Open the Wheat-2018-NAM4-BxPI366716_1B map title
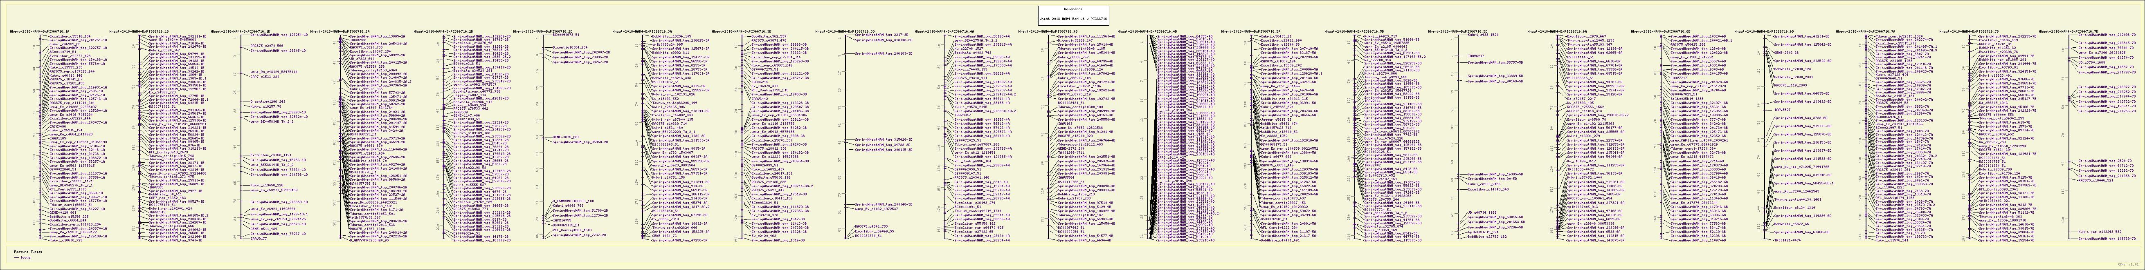Viewport: 2145px width, 270px height. [x=138, y=31]
